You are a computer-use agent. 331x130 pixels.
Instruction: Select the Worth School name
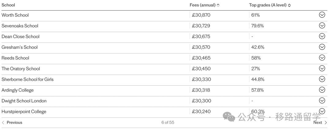click(x=15, y=15)
